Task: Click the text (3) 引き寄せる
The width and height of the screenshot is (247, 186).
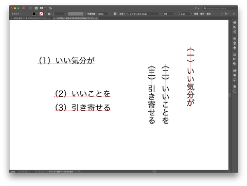Action: (x=83, y=108)
